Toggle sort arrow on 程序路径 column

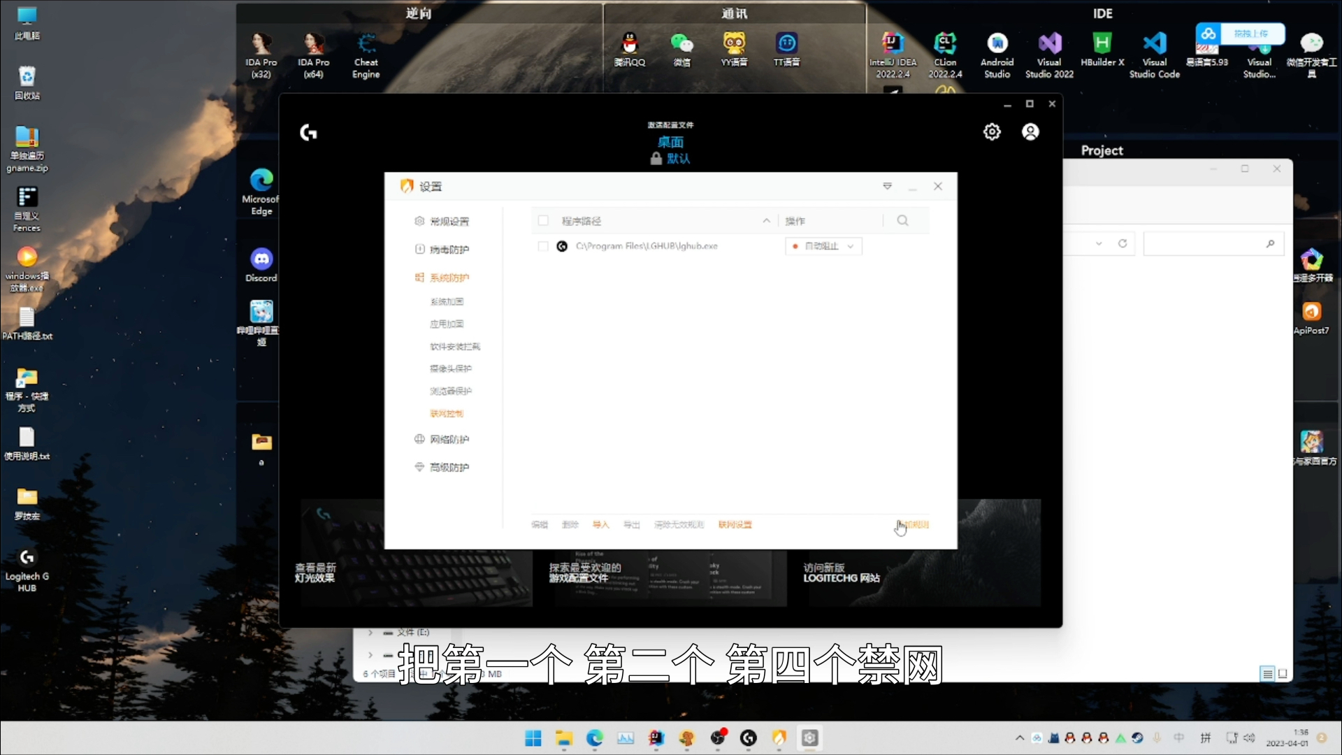pos(766,221)
